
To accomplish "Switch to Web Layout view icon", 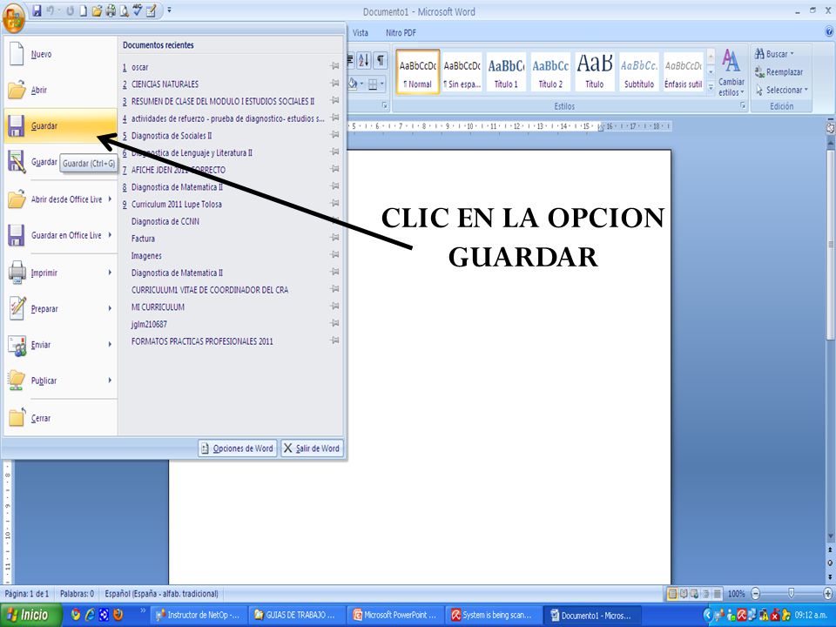I will [x=695, y=593].
